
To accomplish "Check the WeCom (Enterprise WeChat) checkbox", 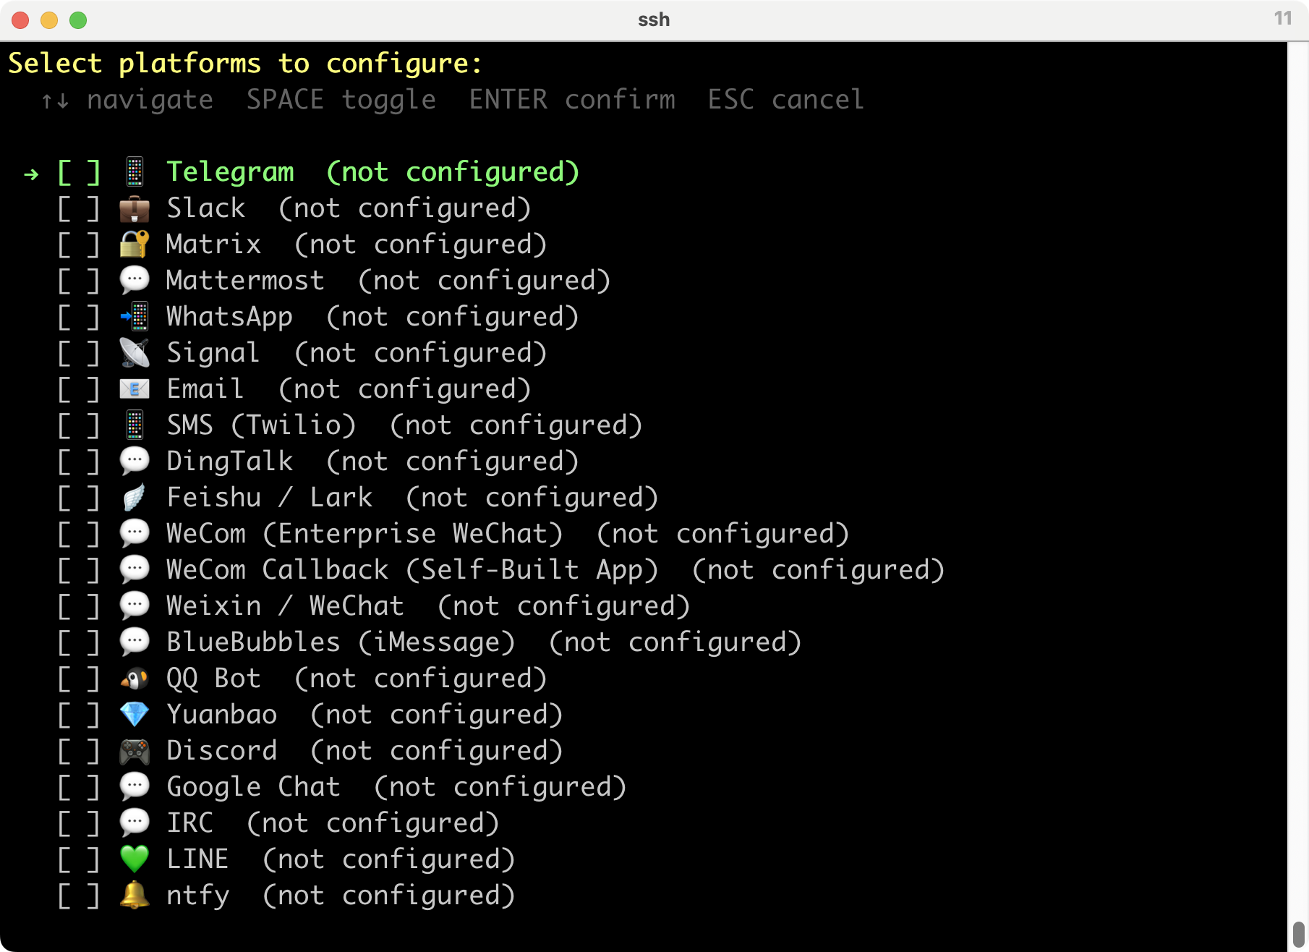I will [79, 534].
